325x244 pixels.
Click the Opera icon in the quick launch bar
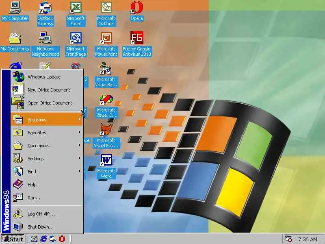coord(62,239)
